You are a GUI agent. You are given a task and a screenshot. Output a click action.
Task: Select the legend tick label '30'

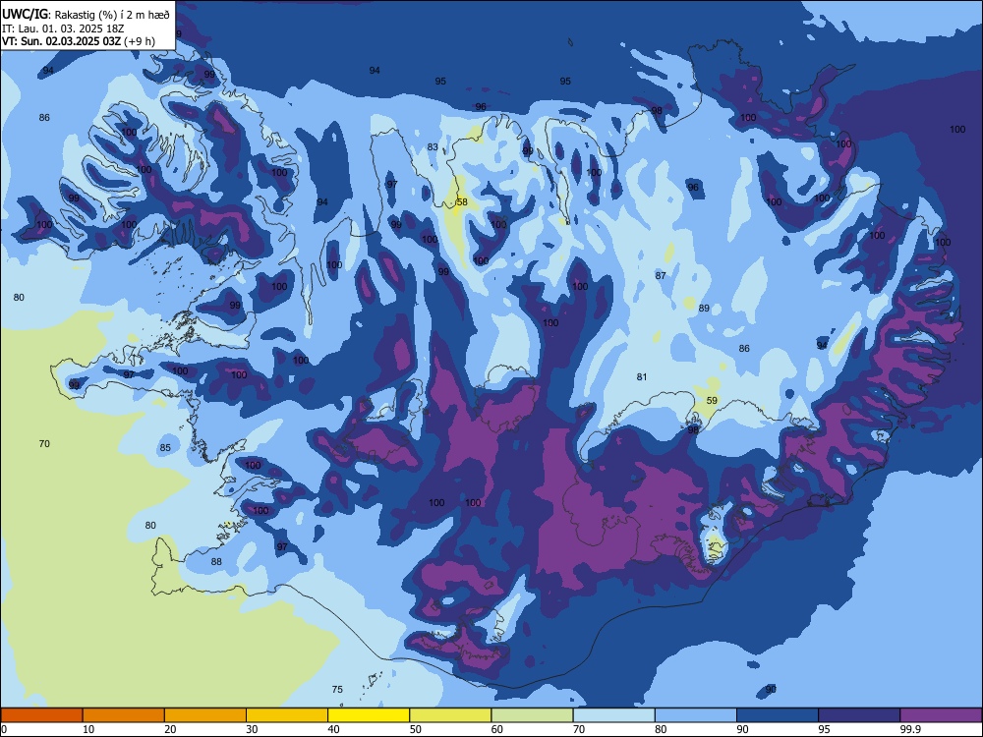252,729
